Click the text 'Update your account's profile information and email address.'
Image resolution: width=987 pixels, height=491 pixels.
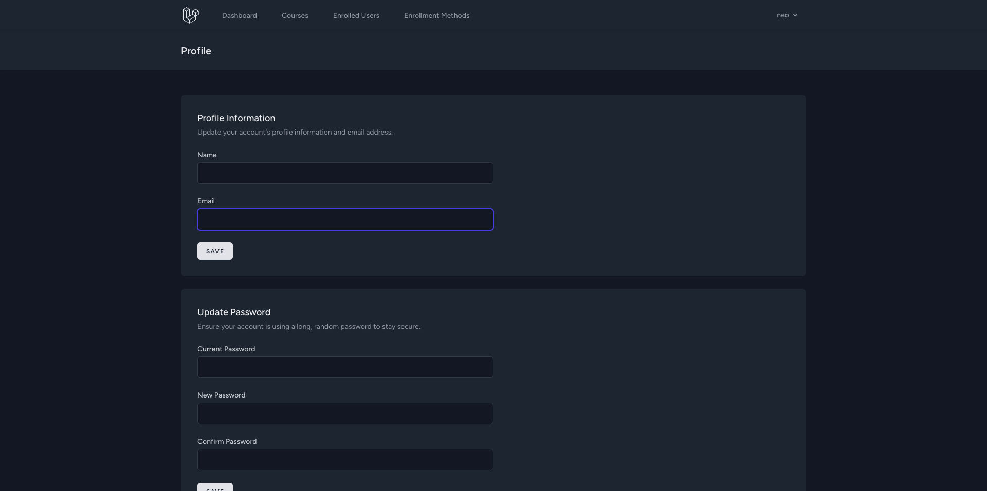tap(295, 133)
